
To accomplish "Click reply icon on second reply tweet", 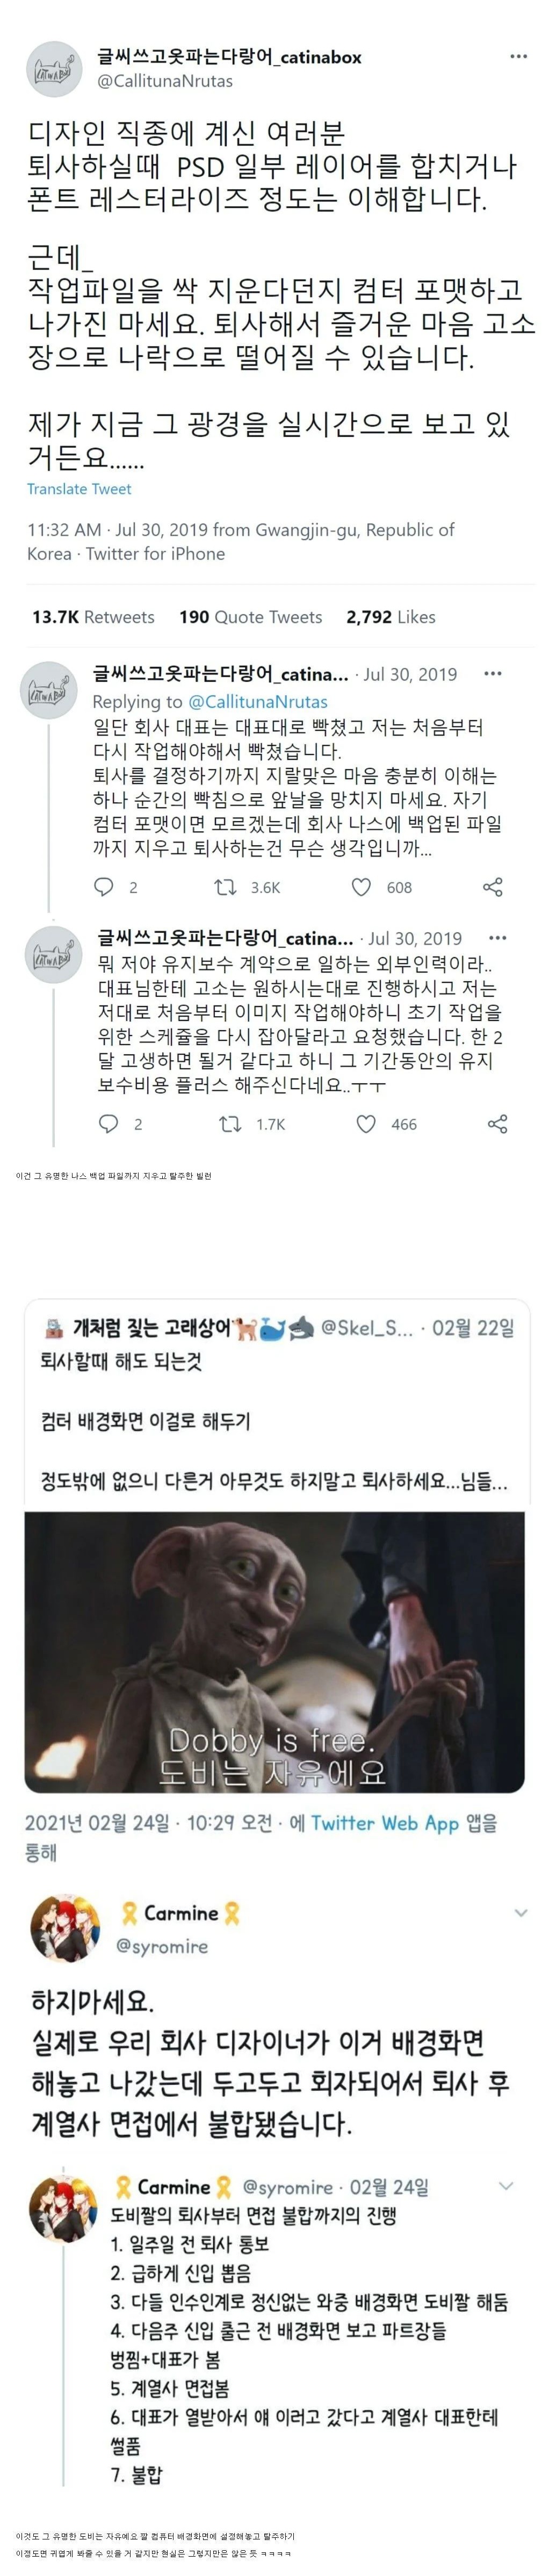I will point(108,1123).
